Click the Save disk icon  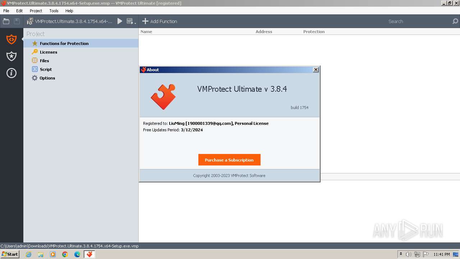[17, 21]
